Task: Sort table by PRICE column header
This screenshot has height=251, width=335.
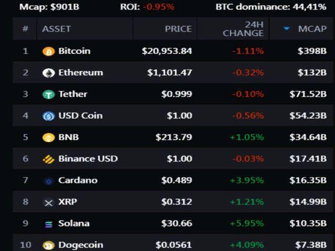Action: (178, 29)
